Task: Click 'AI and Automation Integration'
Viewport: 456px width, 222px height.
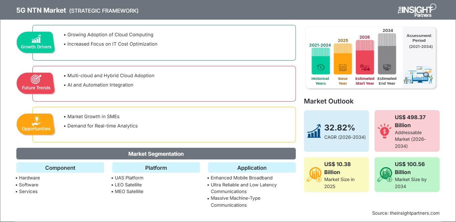Action: (100, 85)
